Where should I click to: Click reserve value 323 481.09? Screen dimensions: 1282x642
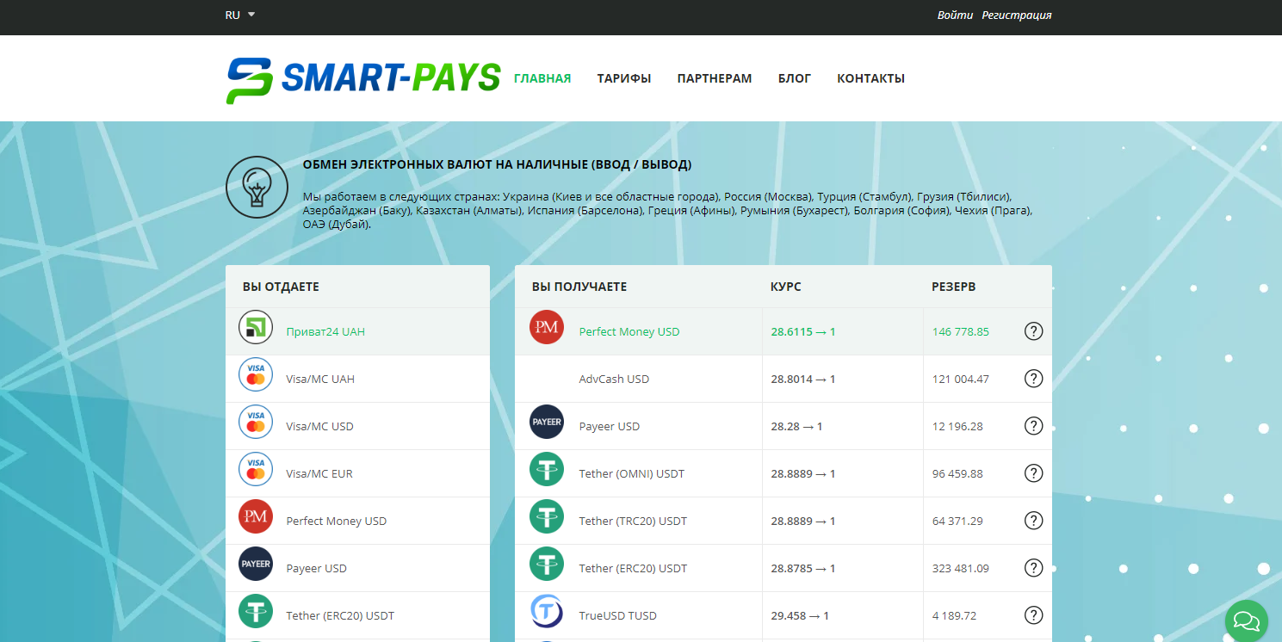coord(961,569)
